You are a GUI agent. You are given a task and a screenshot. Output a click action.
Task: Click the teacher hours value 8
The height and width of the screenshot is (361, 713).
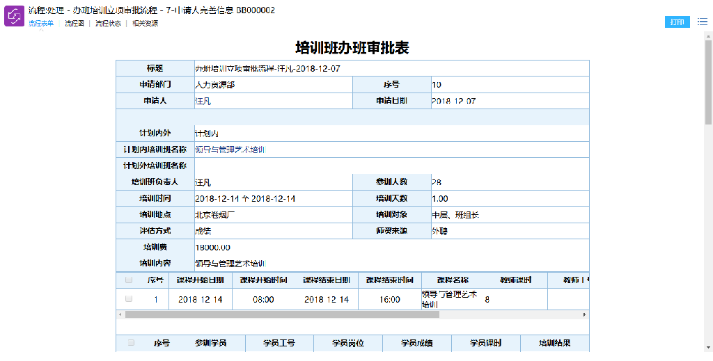(487, 299)
